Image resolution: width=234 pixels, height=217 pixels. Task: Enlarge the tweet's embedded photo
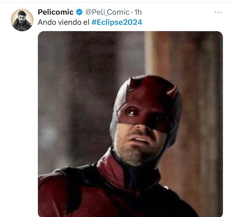tap(130, 124)
